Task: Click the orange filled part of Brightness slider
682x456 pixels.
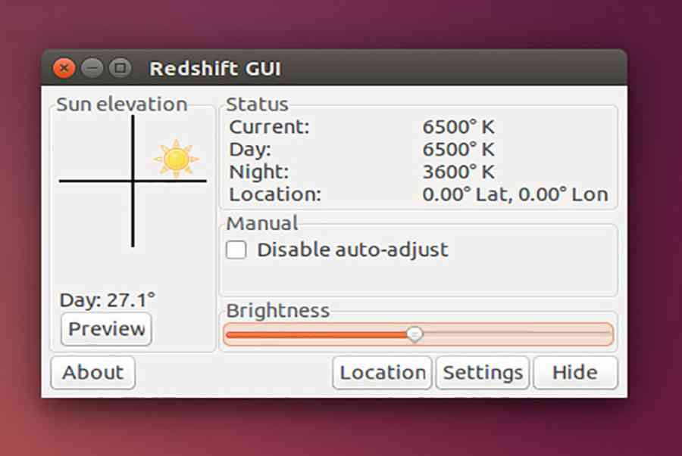Action: point(318,333)
